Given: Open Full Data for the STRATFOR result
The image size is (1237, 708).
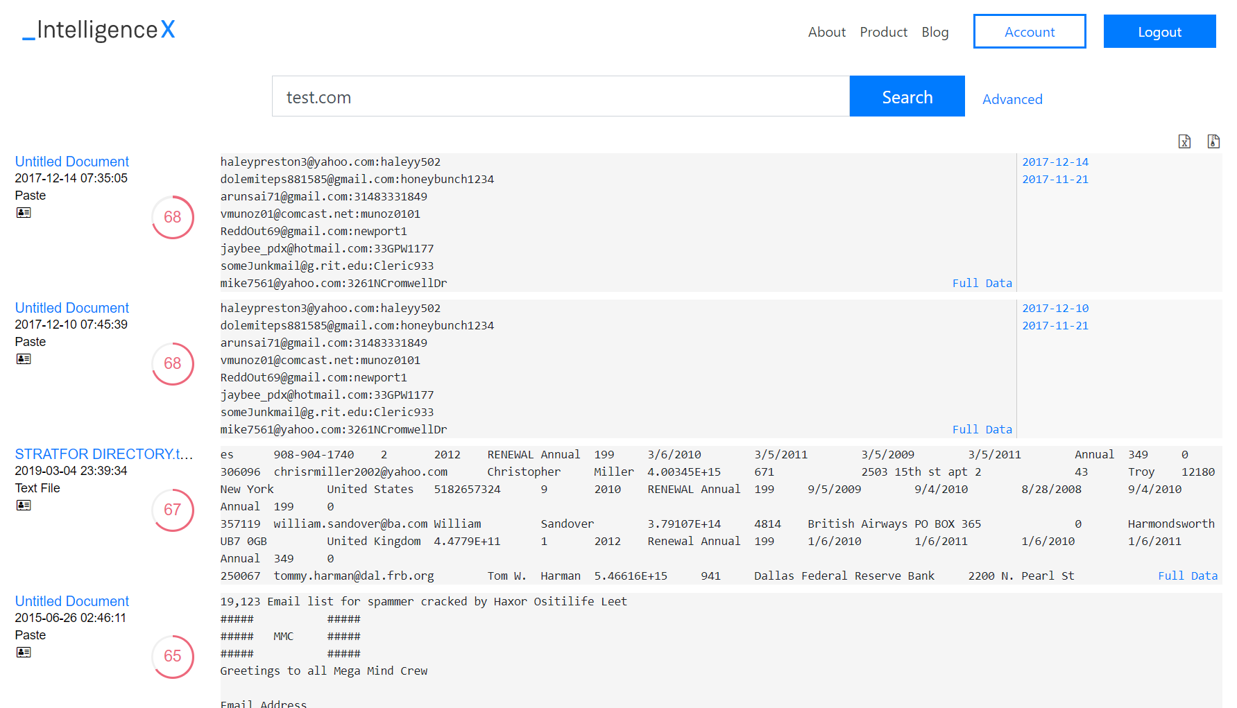Looking at the screenshot, I should pos(1187,576).
